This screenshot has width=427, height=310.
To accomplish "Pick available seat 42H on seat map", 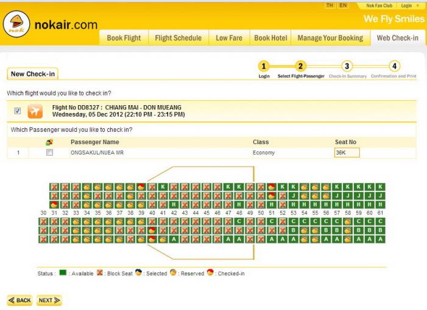I will point(174,205).
